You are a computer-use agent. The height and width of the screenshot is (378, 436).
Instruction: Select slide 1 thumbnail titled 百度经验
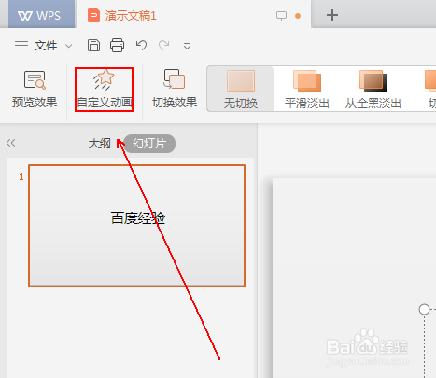[x=137, y=226]
